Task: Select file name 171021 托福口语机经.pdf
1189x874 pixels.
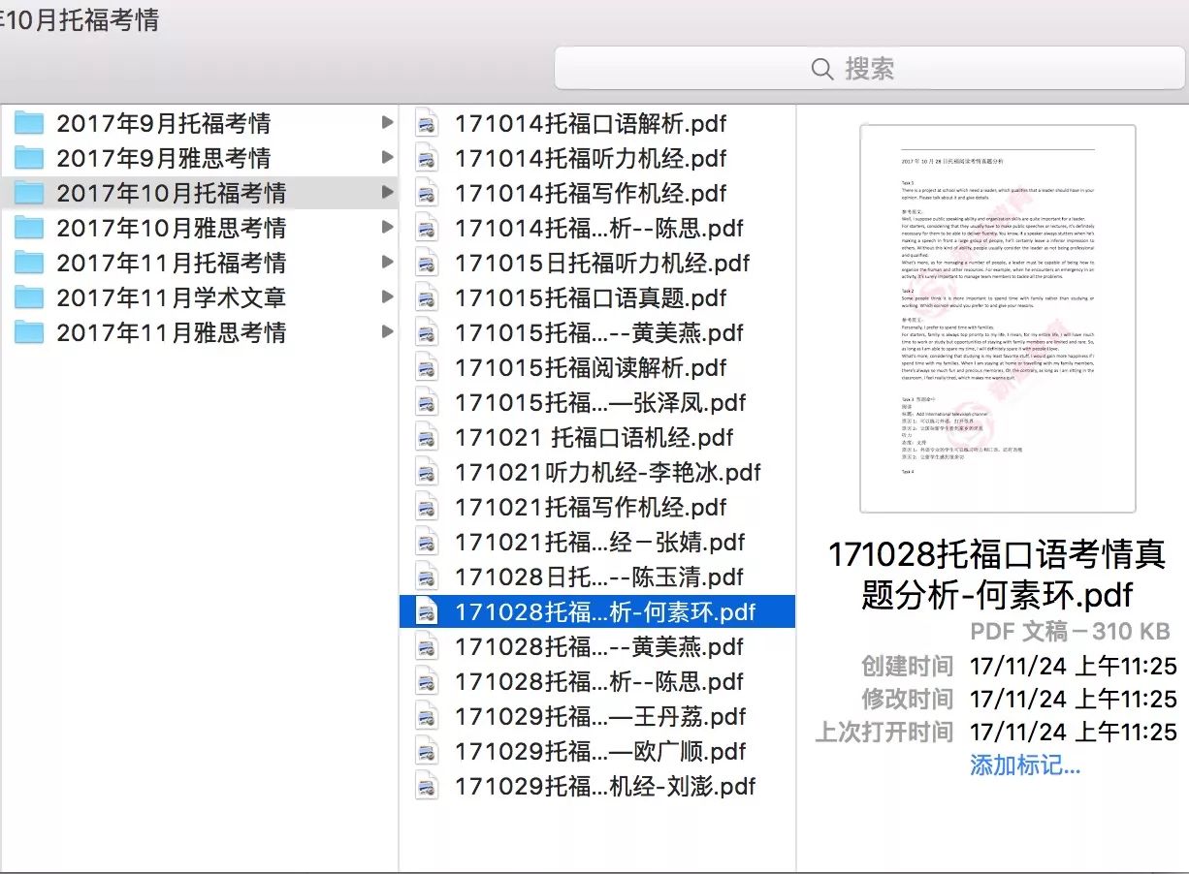Action: (594, 437)
